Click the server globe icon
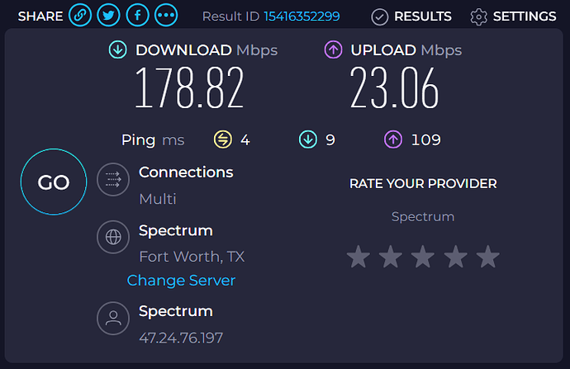570x369 pixels. click(x=112, y=238)
